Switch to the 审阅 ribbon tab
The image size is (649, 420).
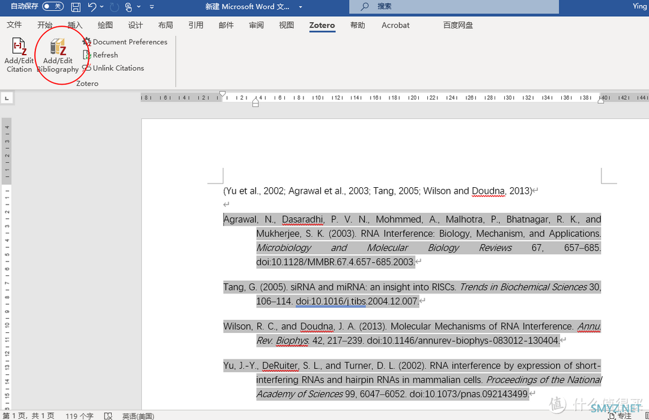(x=256, y=25)
